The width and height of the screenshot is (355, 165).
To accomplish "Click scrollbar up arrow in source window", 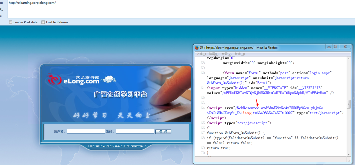I will pos(349,58).
